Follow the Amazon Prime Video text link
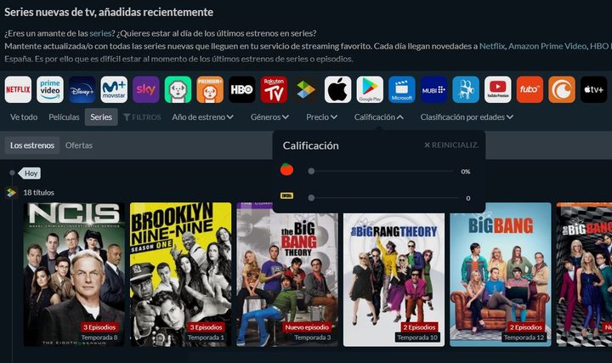 coord(547,46)
